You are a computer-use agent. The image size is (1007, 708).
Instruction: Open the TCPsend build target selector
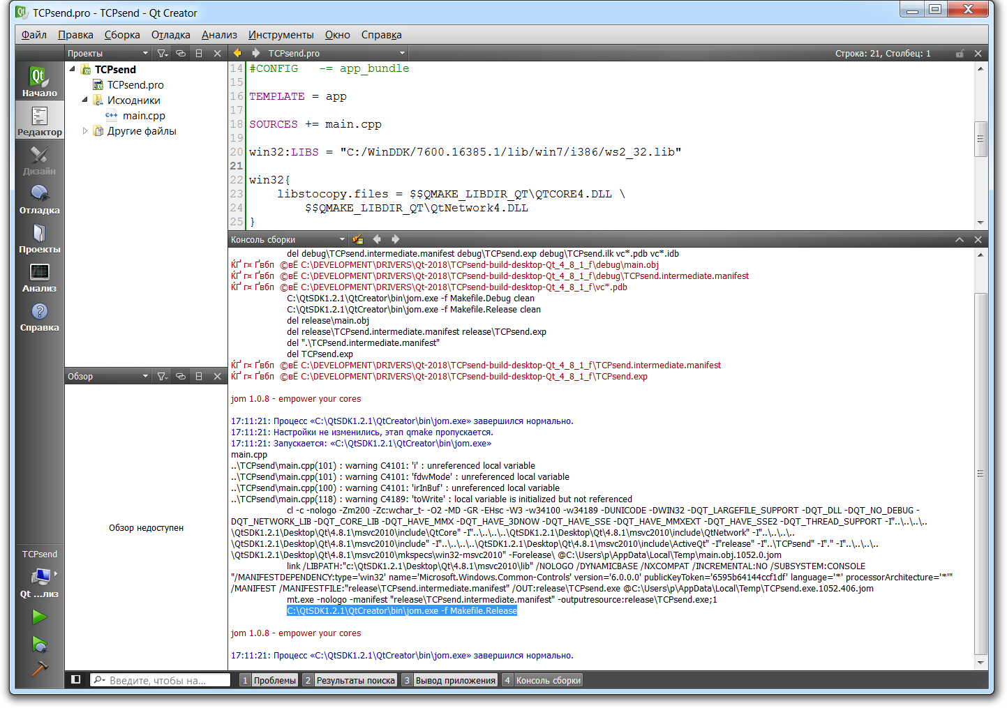(x=40, y=575)
